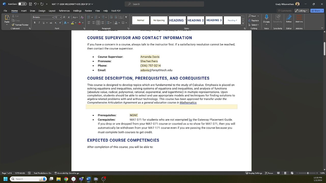Viewport: 326px width, 183px height.
Task: Apply the Heading 2 style
Action: 196,20
